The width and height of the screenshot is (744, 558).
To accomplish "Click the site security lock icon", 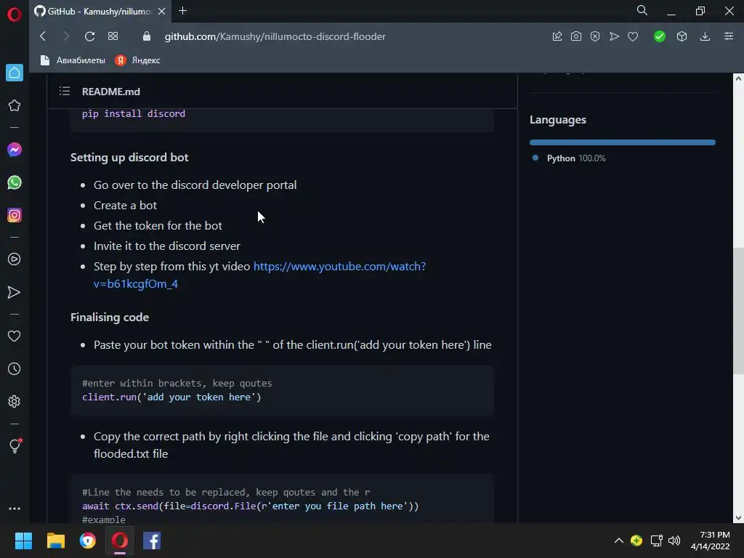I will pyautogui.click(x=147, y=36).
